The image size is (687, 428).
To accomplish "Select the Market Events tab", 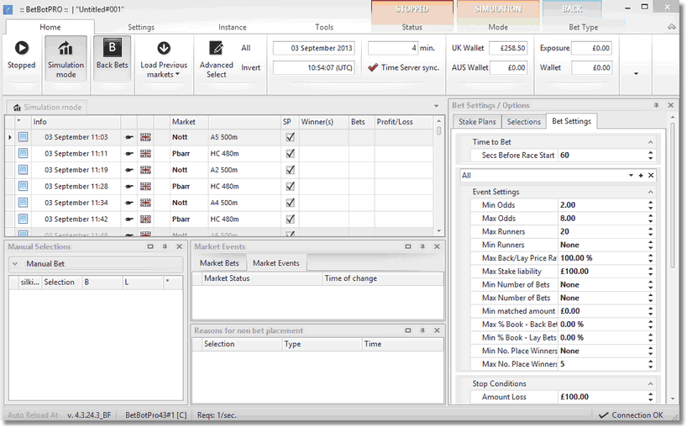I will (276, 263).
